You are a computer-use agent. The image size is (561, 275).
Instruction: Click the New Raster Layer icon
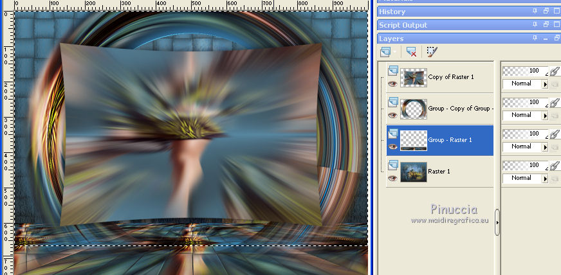[x=385, y=53]
